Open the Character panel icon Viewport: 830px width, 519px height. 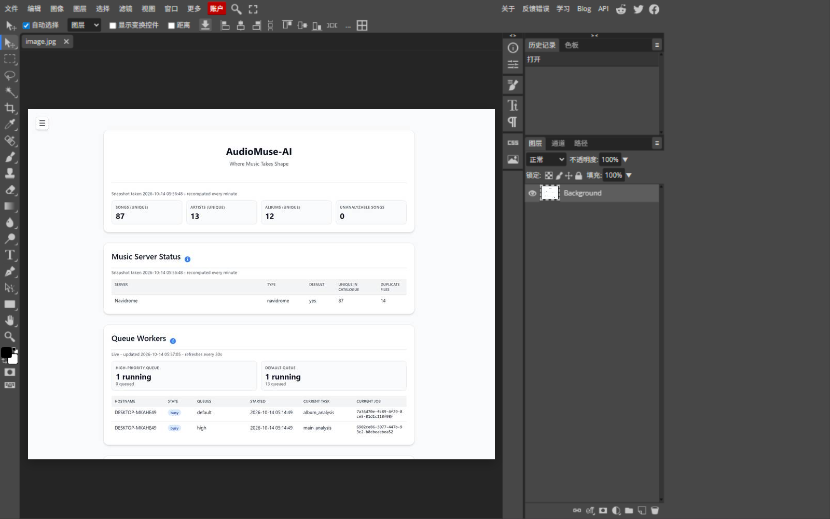tap(513, 105)
